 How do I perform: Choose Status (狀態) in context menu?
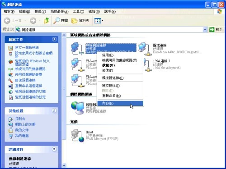[x=120, y=65]
